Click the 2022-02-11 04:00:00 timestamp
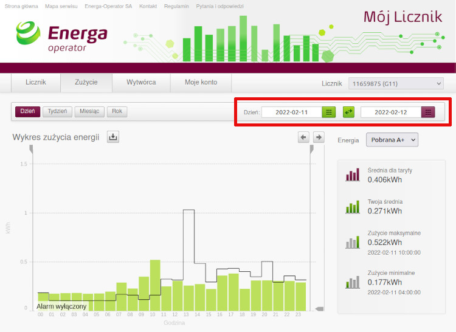Image resolution: width=456 pixels, height=332 pixels. tap(394, 292)
